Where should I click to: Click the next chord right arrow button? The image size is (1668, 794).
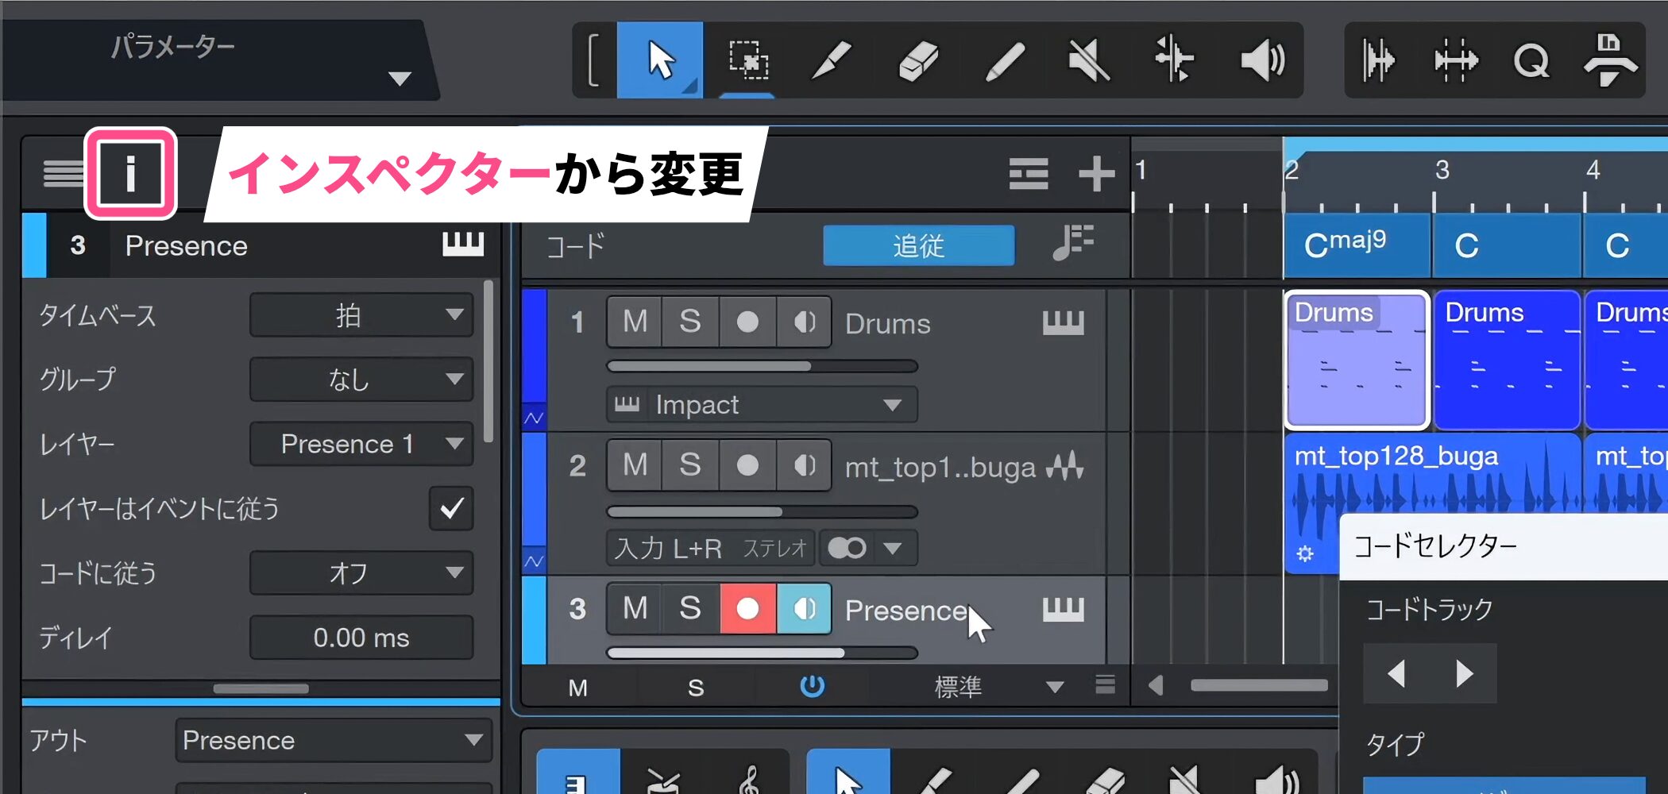(1464, 673)
